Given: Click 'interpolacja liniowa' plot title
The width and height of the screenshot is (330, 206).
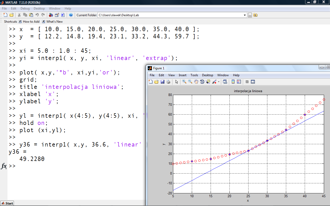Looking at the screenshot, I should [248, 91].
